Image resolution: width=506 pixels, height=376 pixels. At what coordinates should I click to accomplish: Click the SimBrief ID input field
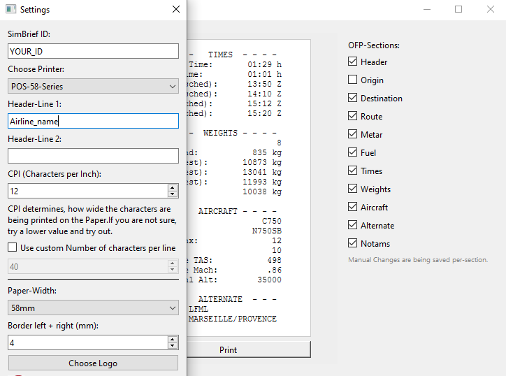coord(93,51)
